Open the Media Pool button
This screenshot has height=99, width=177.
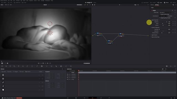(x=17, y=2)
